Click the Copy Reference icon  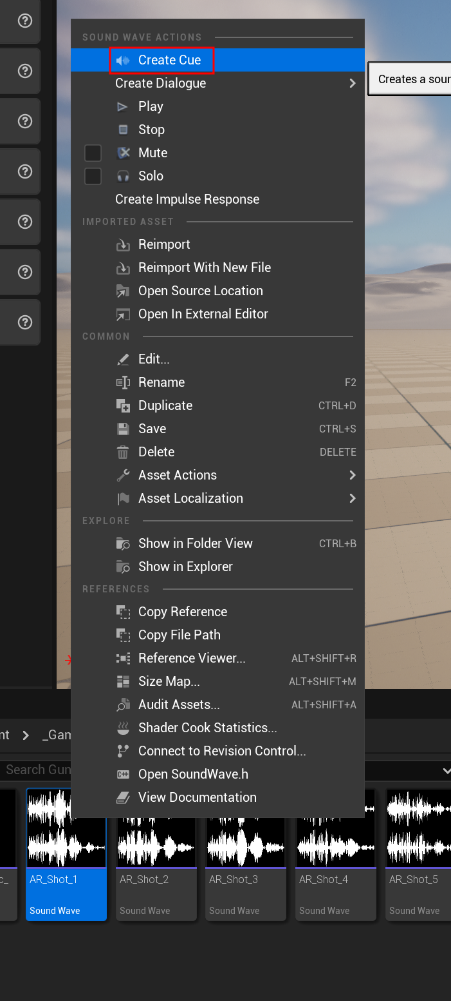point(123,612)
